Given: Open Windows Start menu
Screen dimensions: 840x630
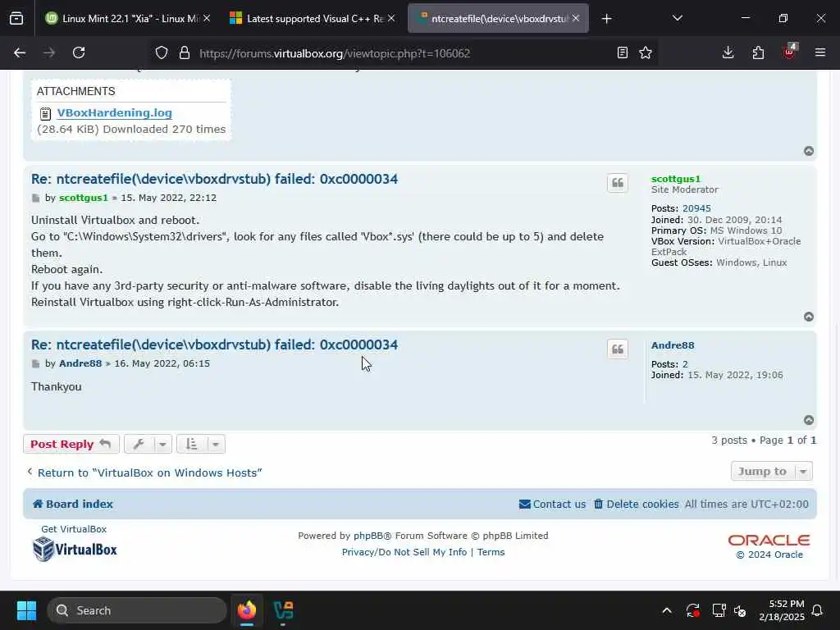Looking at the screenshot, I should (26, 610).
